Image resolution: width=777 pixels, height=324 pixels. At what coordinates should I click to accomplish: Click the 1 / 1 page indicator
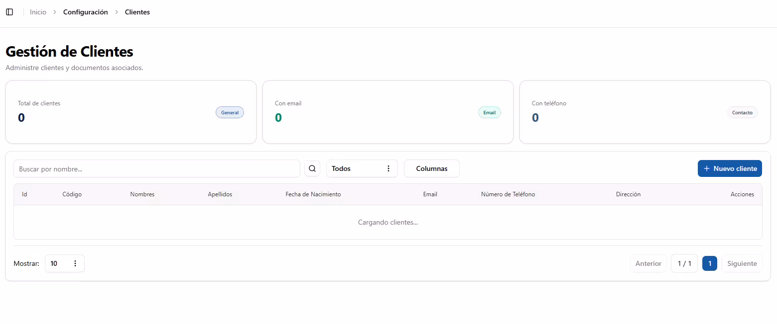pos(684,263)
